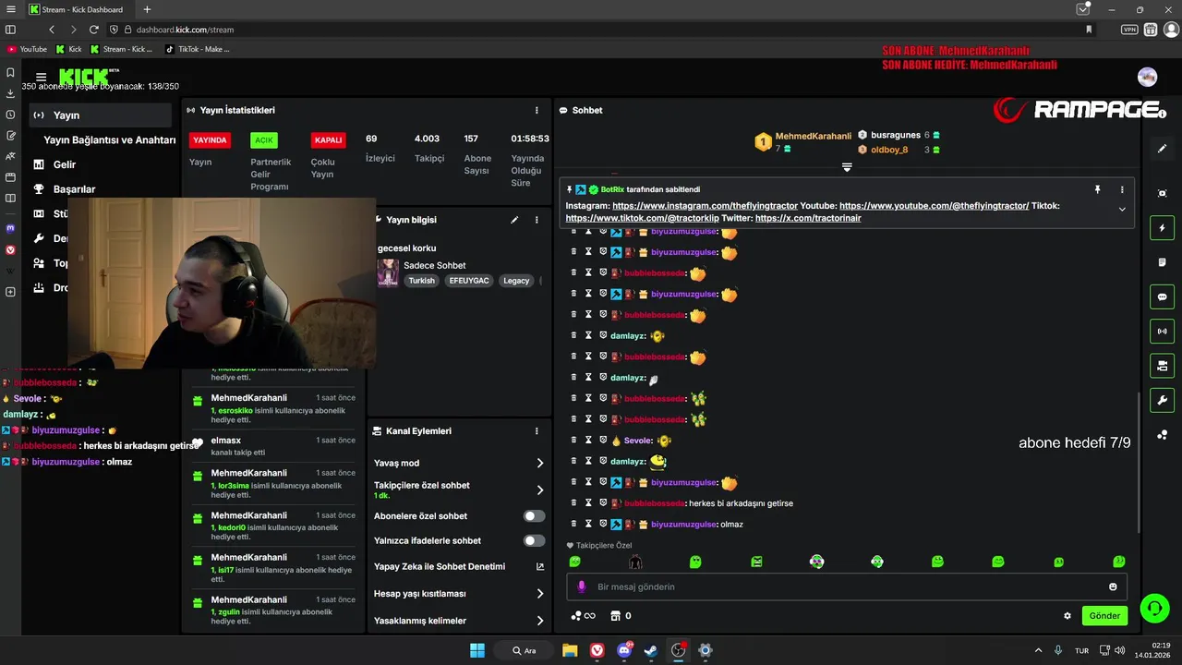Click the EFEUYGAC tag in stream info

pos(468,281)
